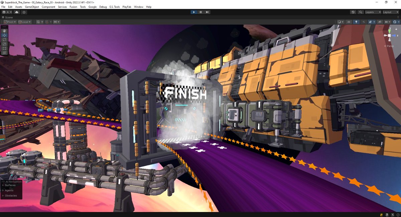The height and width of the screenshot is (217, 401).
Task: Toggle hidden objects visibility in scene
Action: click(380, 22)
